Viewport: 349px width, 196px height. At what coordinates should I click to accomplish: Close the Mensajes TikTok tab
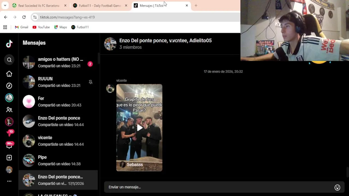point(187,5)
